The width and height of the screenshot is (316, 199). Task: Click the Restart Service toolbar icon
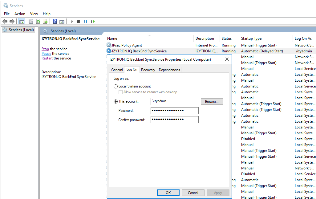tap(93, 21)
